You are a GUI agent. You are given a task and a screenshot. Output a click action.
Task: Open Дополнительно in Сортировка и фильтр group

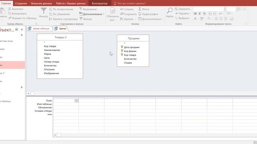click(92, 14)
